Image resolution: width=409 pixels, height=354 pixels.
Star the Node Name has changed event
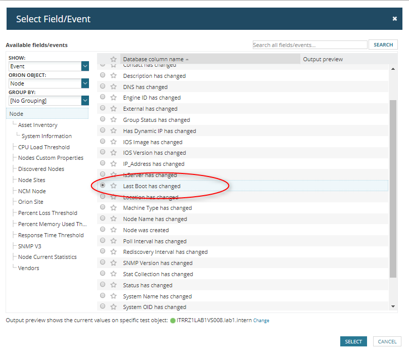click(x=113, y=219)
